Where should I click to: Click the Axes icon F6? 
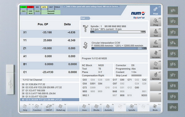tap(84, 107)
